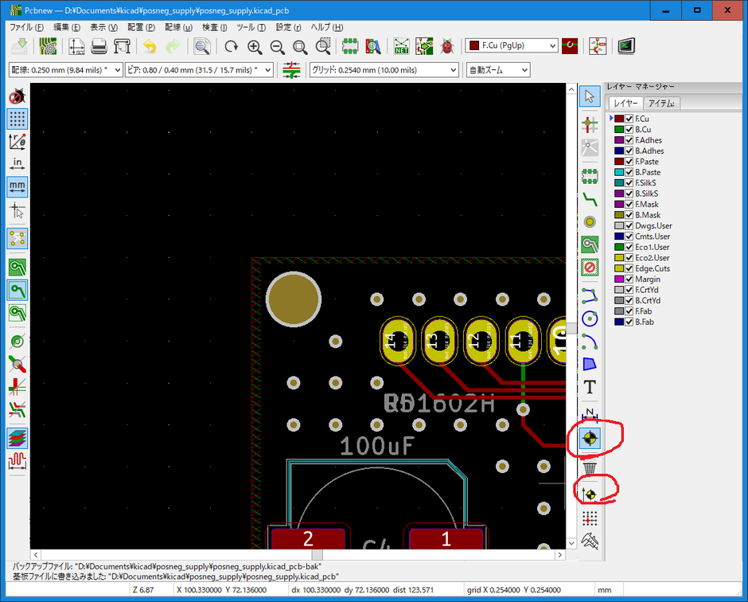Toggle grid display on left toolbar
The image size is (748, 602).
pyautogui.click(x=18, y=119)
